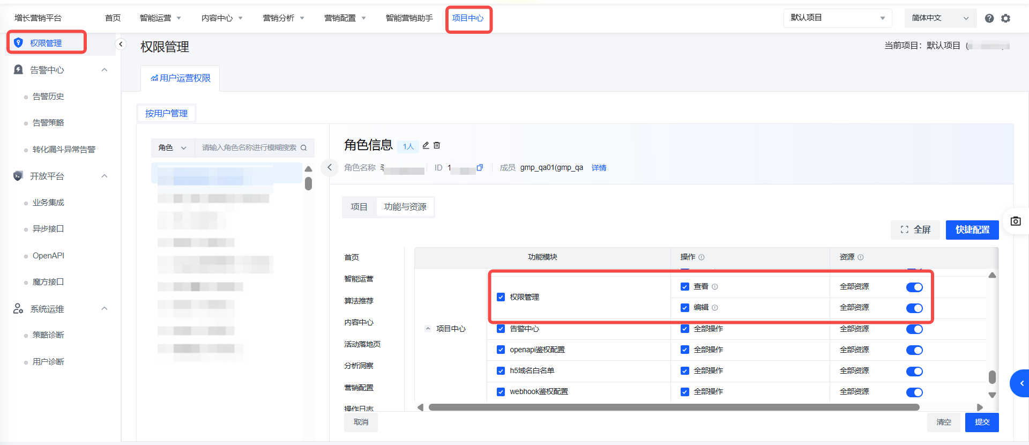The height and width of the screenshot is (445, 1029).
Task: Click the edit pencil icon beside 角色信息
Action: tap(426, 145)
